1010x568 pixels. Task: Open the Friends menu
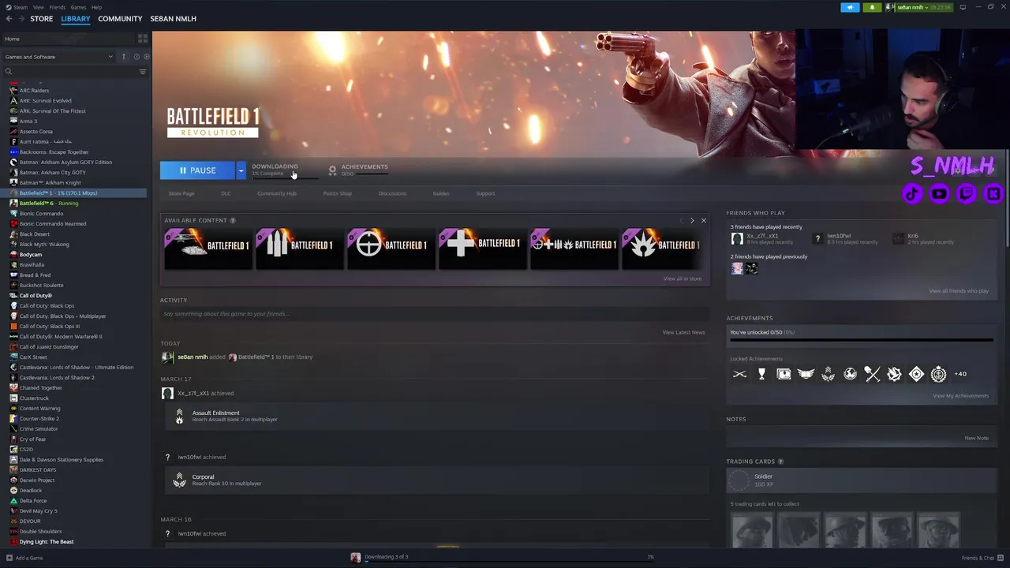coord(58,7)
